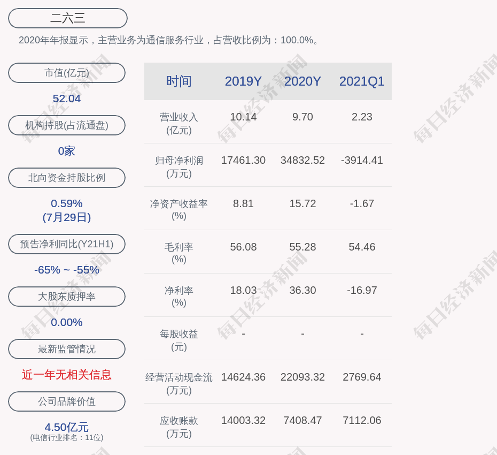Screen dimensions: 497x455
Task: Click the 经营活动现金流(万元) row label
Action: point(179,384)
